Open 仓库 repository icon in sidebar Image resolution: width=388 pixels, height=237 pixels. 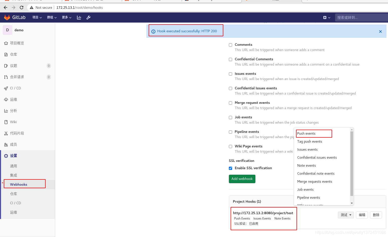click(x=6, y=55)
